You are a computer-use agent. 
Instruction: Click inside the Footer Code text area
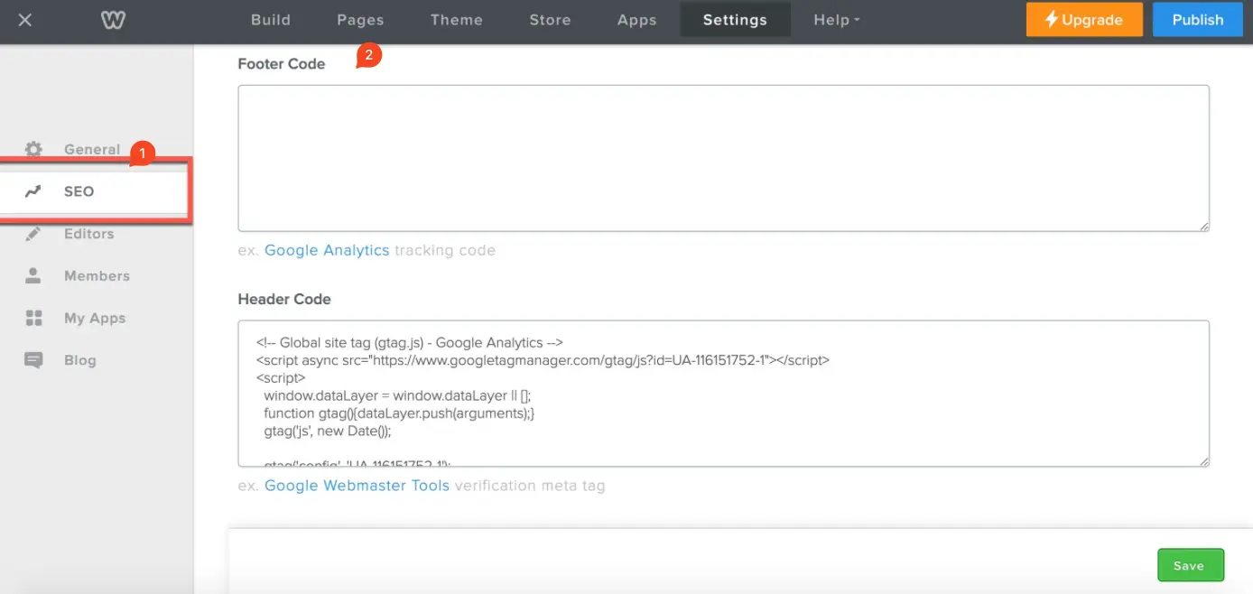pyautogui.click(x=722, y=158)
